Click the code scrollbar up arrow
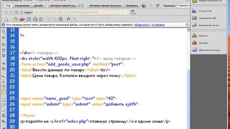The width and height of the screenshot is (230, 129). tap(188, 30)
